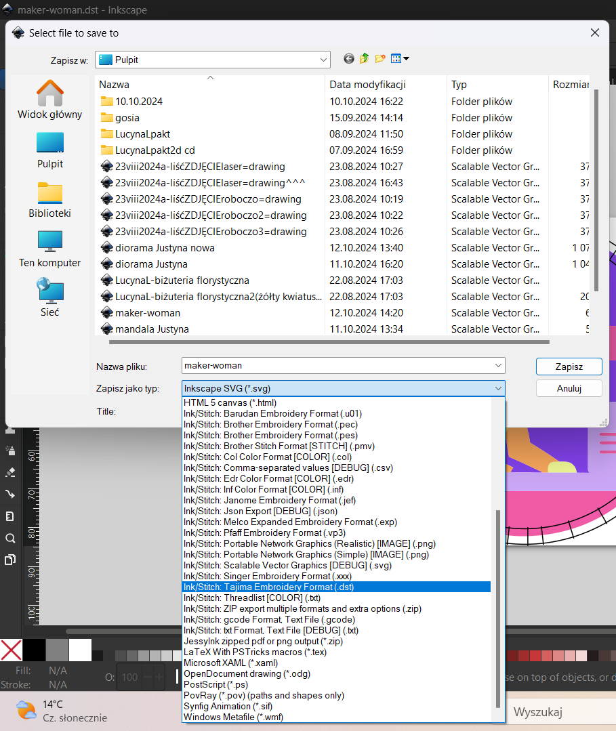Select the file diorama Justyna nowa
This screenshot has height=731, width=616.
pos(165,248)
